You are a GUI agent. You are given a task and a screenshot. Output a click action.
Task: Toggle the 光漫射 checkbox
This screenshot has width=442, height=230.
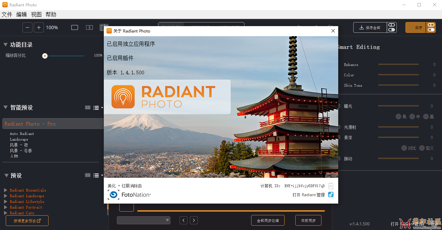[339, 127]
